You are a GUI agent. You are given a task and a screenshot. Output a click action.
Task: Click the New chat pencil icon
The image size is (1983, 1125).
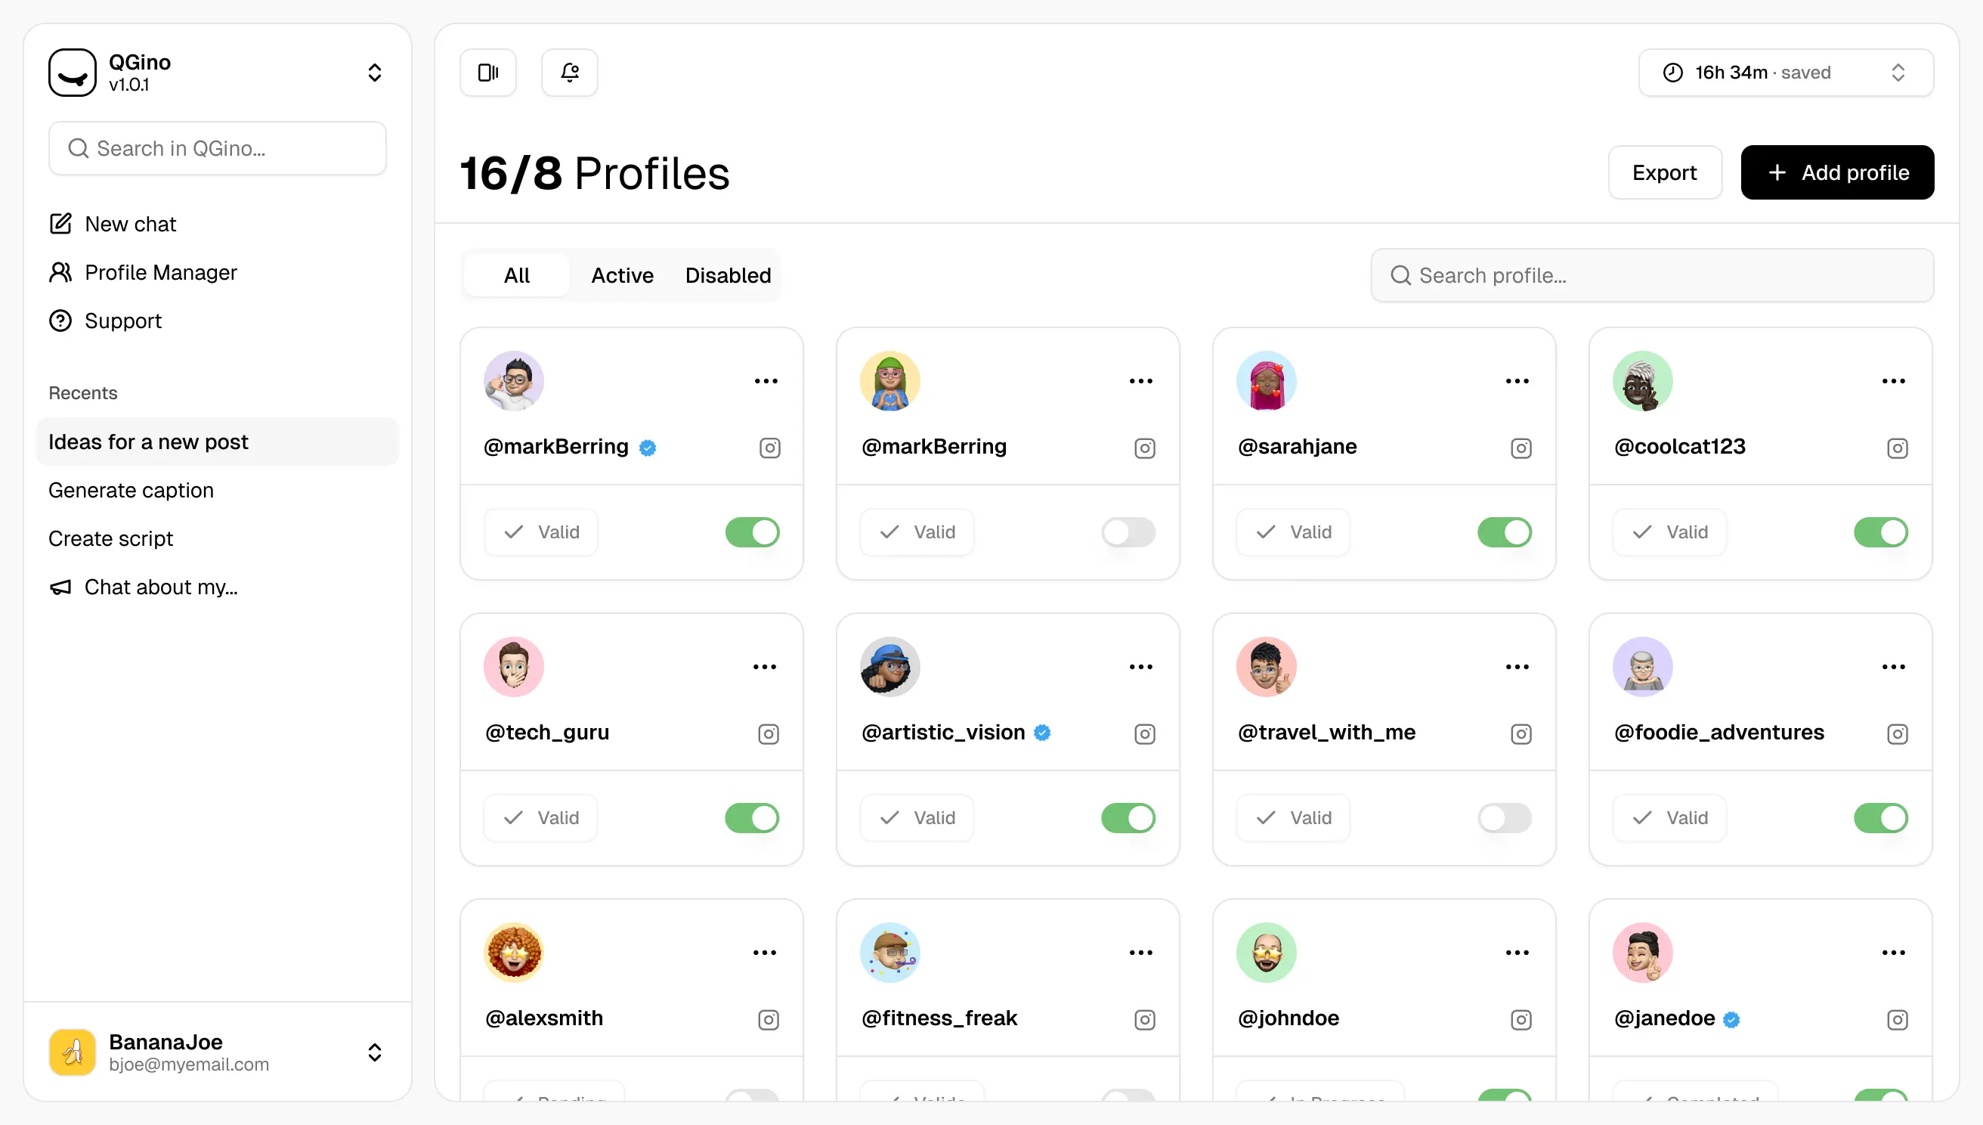pos(60,224)
